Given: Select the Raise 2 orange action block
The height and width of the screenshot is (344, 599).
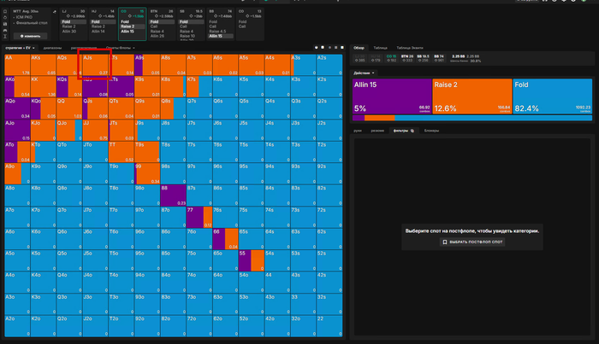Looking at the screenshot, I should coord(472,96).
